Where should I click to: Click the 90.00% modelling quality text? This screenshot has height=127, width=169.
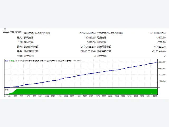[77, 61]
